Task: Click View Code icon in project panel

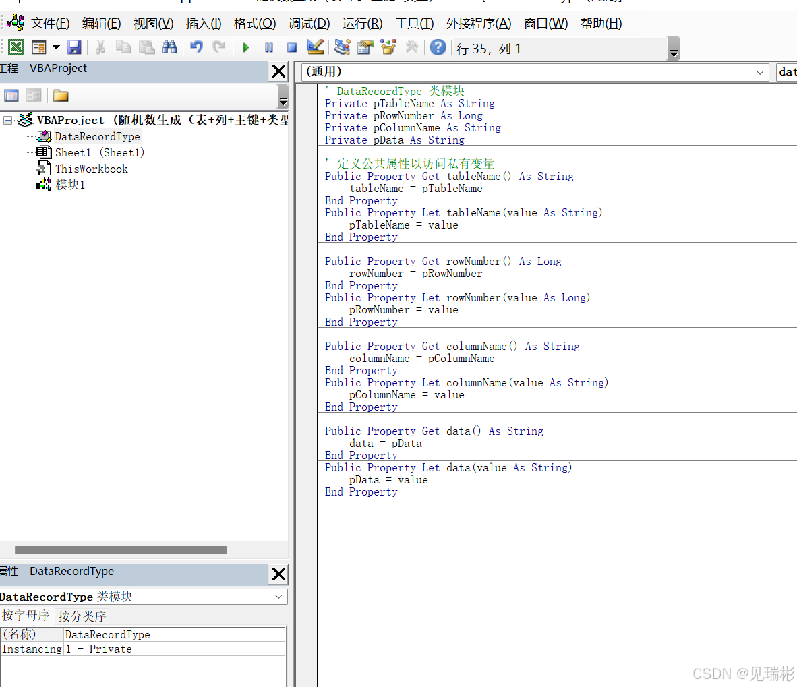Action: point(11,96)
